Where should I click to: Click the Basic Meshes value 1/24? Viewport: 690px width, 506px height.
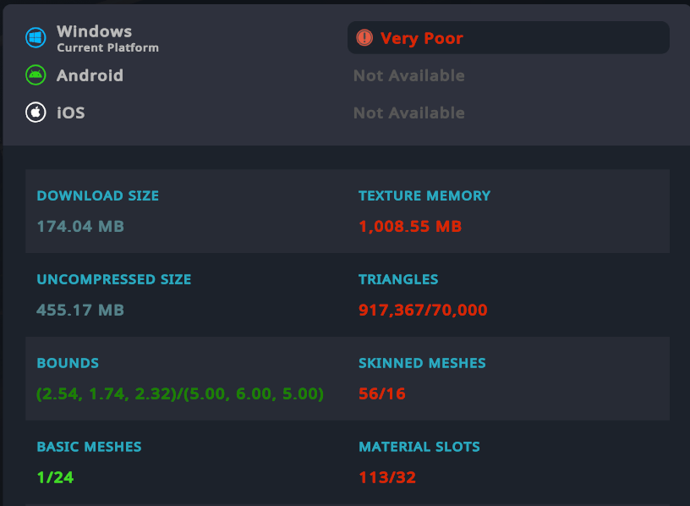(x=55, y=477)
